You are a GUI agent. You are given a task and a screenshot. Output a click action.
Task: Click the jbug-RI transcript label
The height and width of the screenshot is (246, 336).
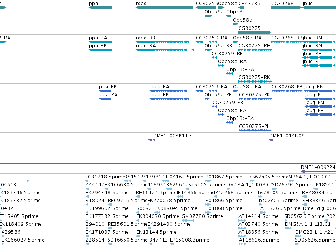click(x=311, y=62)
